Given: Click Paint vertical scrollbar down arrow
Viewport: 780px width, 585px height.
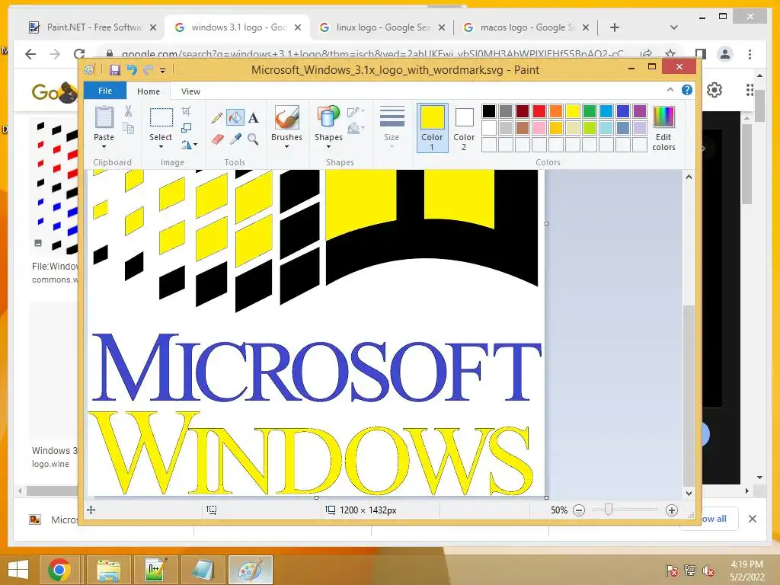Looking at the screenshot, I should point(689,494).
